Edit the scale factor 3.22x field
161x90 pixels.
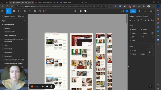click(134, 50)
